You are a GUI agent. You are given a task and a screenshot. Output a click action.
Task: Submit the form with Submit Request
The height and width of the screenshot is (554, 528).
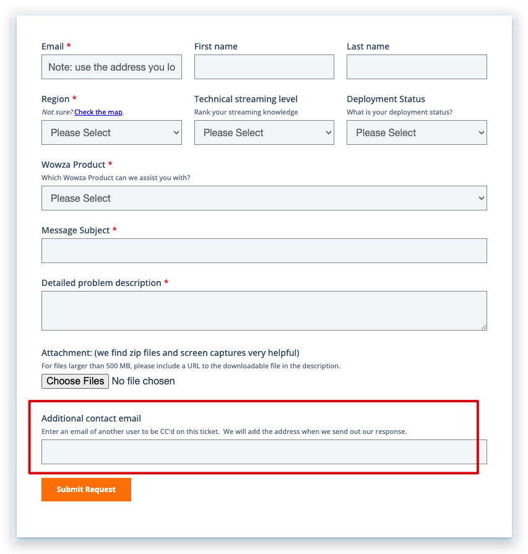[86, 490]
